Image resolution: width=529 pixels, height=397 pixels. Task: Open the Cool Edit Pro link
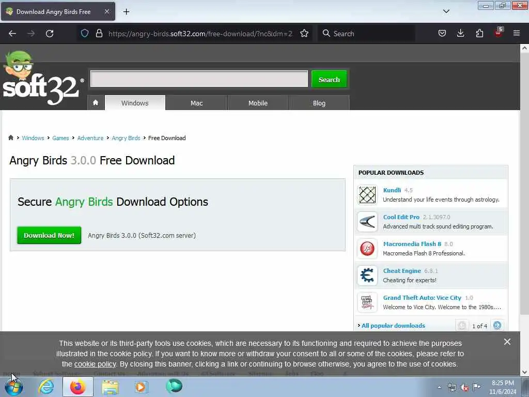pyautogui.click(x=401, y=217)
